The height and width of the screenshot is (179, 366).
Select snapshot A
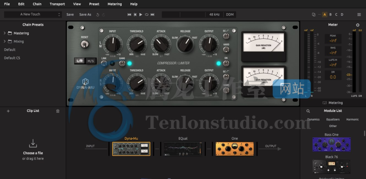[x=324, y=15]
